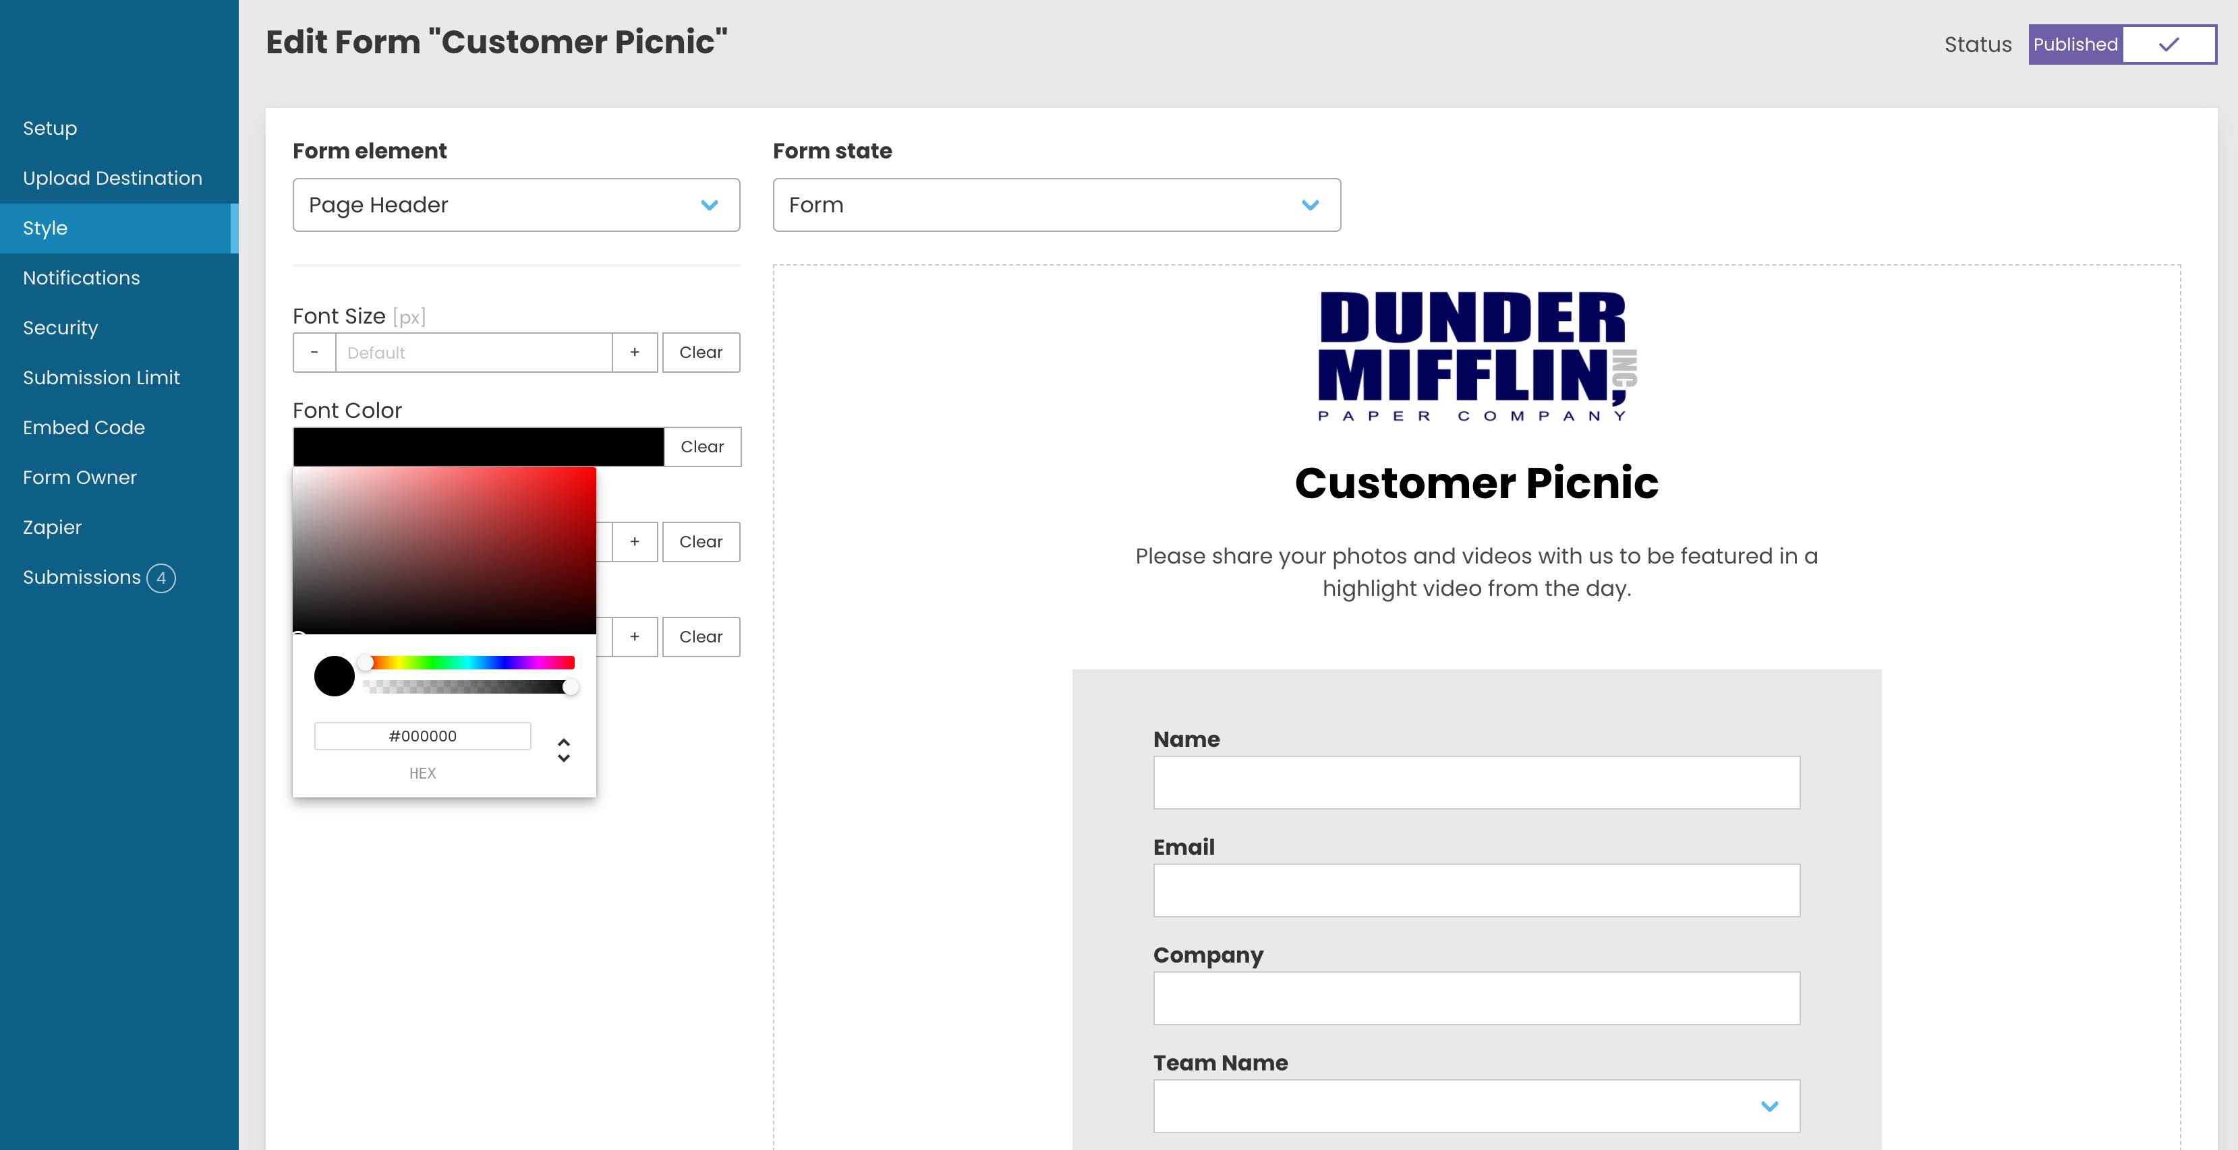Open Submission Limit settings

coord(101,378)
